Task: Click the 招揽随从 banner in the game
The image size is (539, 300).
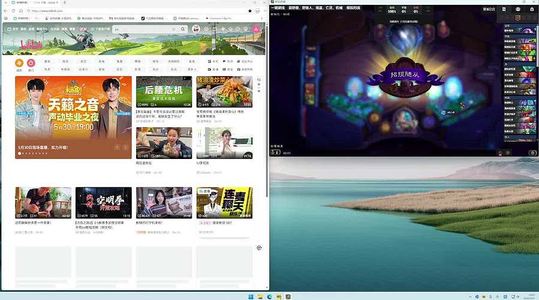Action: click(x=405, y=74)
